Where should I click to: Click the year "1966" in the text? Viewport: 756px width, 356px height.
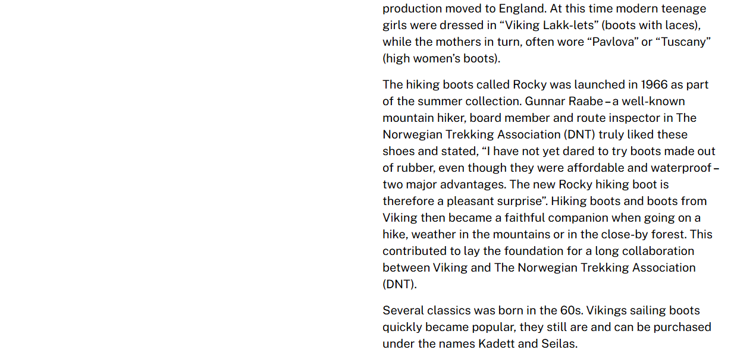coord(654,85)
